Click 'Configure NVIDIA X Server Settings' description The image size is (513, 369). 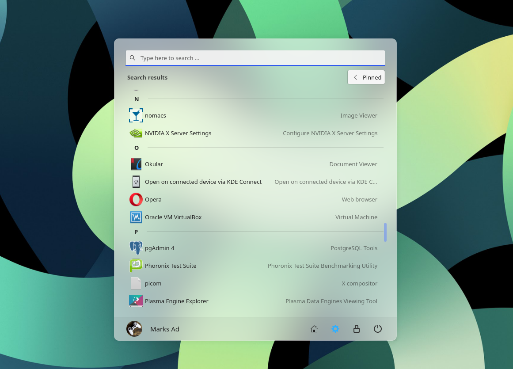click(x=330, y=133)
